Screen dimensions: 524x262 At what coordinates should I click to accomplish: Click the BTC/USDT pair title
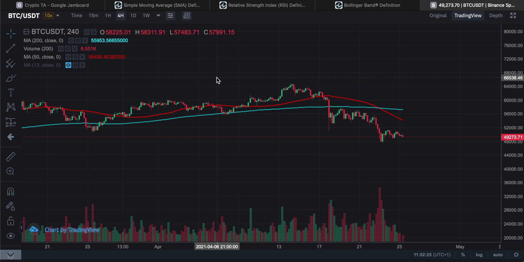(x=24, y=16)
